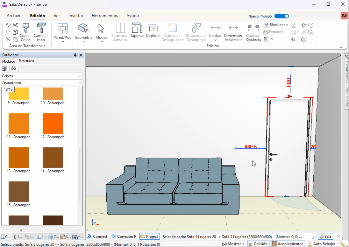
Task: Pick the 12 - Anaranjado color swatch
Action: coord(53,123)
